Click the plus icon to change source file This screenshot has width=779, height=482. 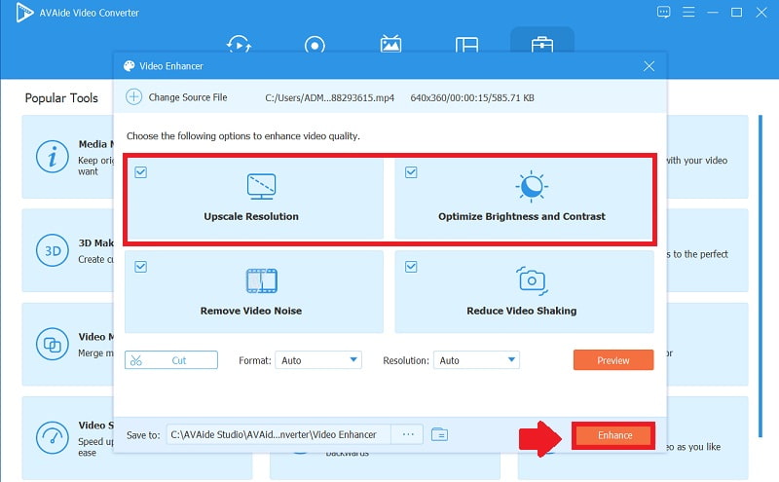[133, 97]
